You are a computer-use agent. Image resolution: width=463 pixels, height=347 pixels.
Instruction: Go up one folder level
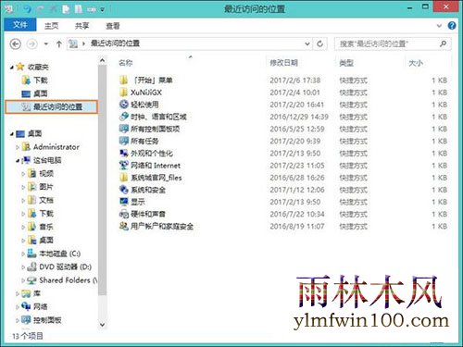pos(59,44)
